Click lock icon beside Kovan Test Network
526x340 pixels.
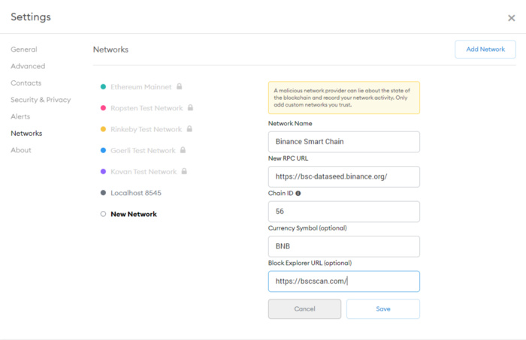point(184,171)
